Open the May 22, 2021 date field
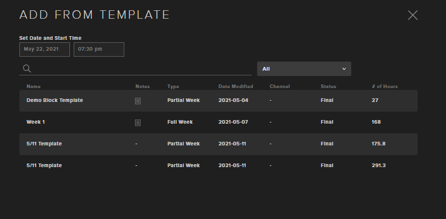Image resolution: width=446 pixels, height=219 pixels. [x=45, y=49]
